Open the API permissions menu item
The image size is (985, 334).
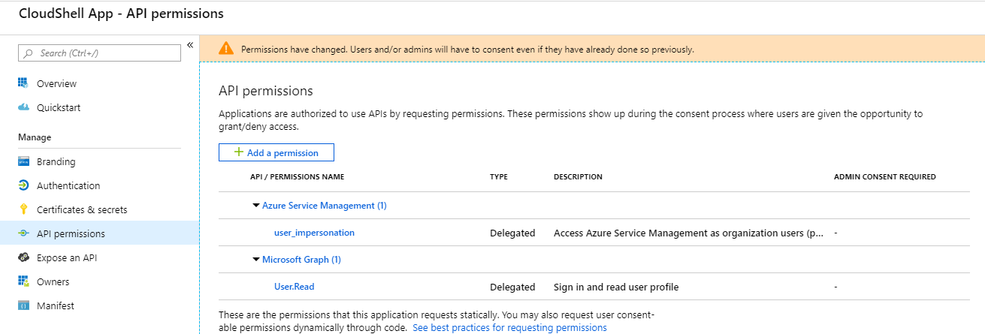coord(71,233)
